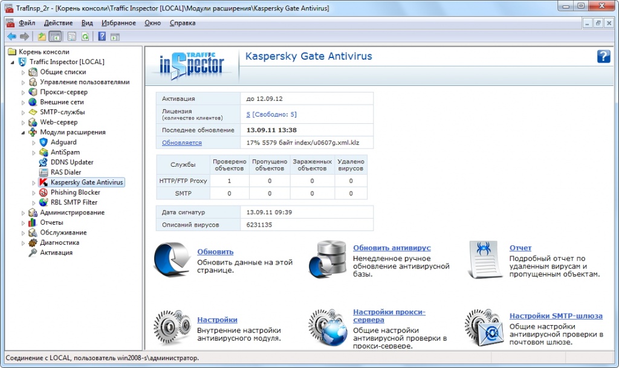This screenshot has height=368, width=619.
Task: Collapse the Traffic Inspector [LOCAL] node
Action: tap(12, 62)
